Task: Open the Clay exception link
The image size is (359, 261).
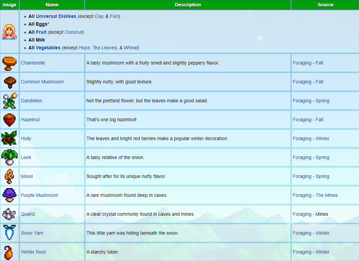Action: click(x=99, y=16)
